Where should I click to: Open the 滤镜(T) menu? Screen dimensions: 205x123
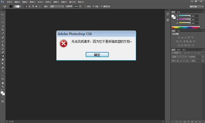coord(56,2)
